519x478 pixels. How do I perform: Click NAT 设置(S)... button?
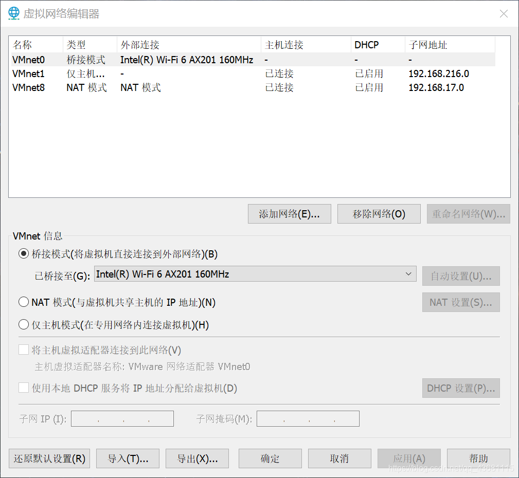coord(461,302)
